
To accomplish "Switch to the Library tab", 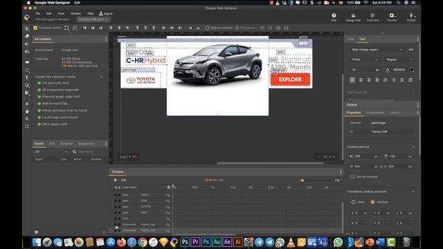I will pyautogui.click(x=394, y=113).
